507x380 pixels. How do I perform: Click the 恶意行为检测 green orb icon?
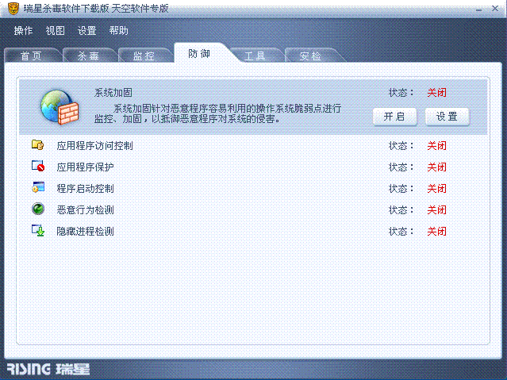[x=38, y=209]
